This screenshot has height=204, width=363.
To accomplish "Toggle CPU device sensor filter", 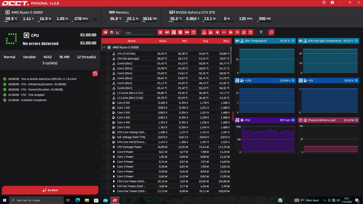I will pos(160,32).
